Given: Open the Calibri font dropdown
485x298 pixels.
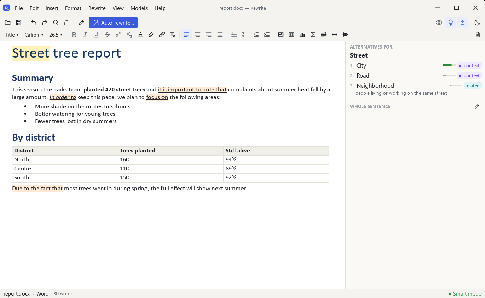Looking at the screenshot, I should pyautogui.click(x=34, y=35).
